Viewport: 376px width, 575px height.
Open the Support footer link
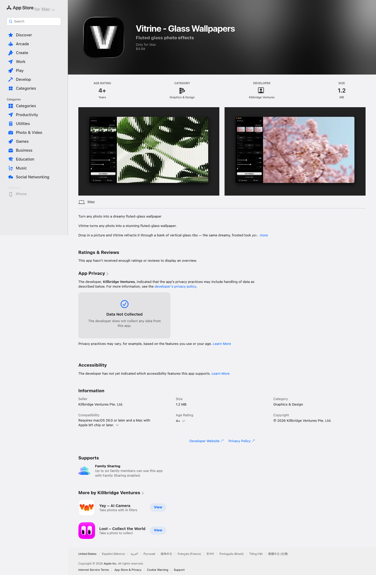(x=179, y=570)
